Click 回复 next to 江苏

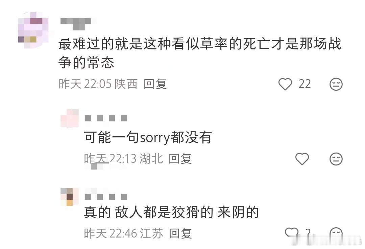[x=180, y=233]
